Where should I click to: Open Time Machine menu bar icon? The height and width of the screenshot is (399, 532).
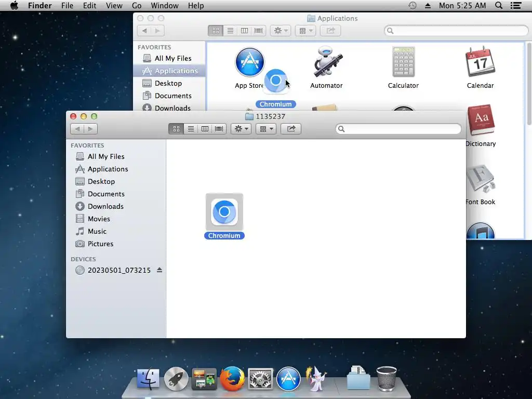coord(412,6)
